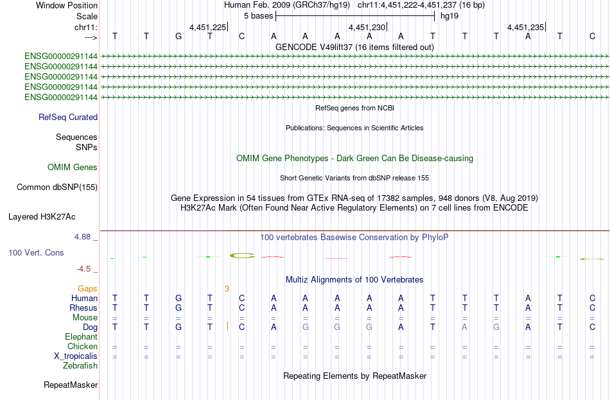Click the Window Position track label

pyautogui.click(x=67, y=5)
